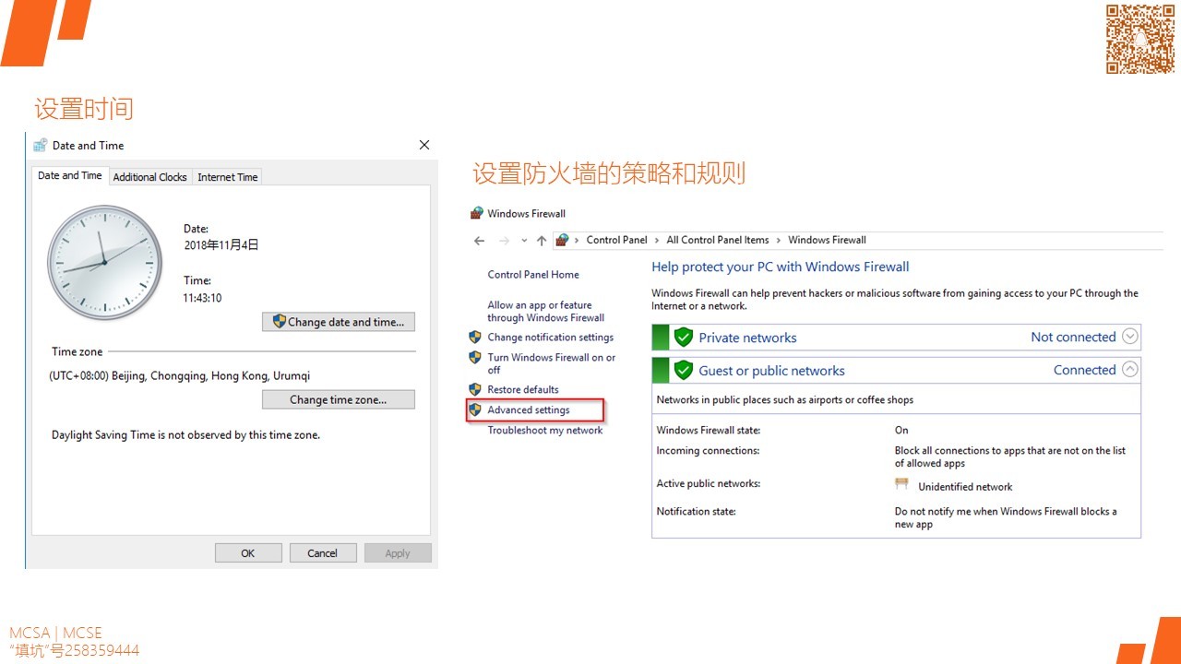Open Troubleshoot my network link

[545, 431]
